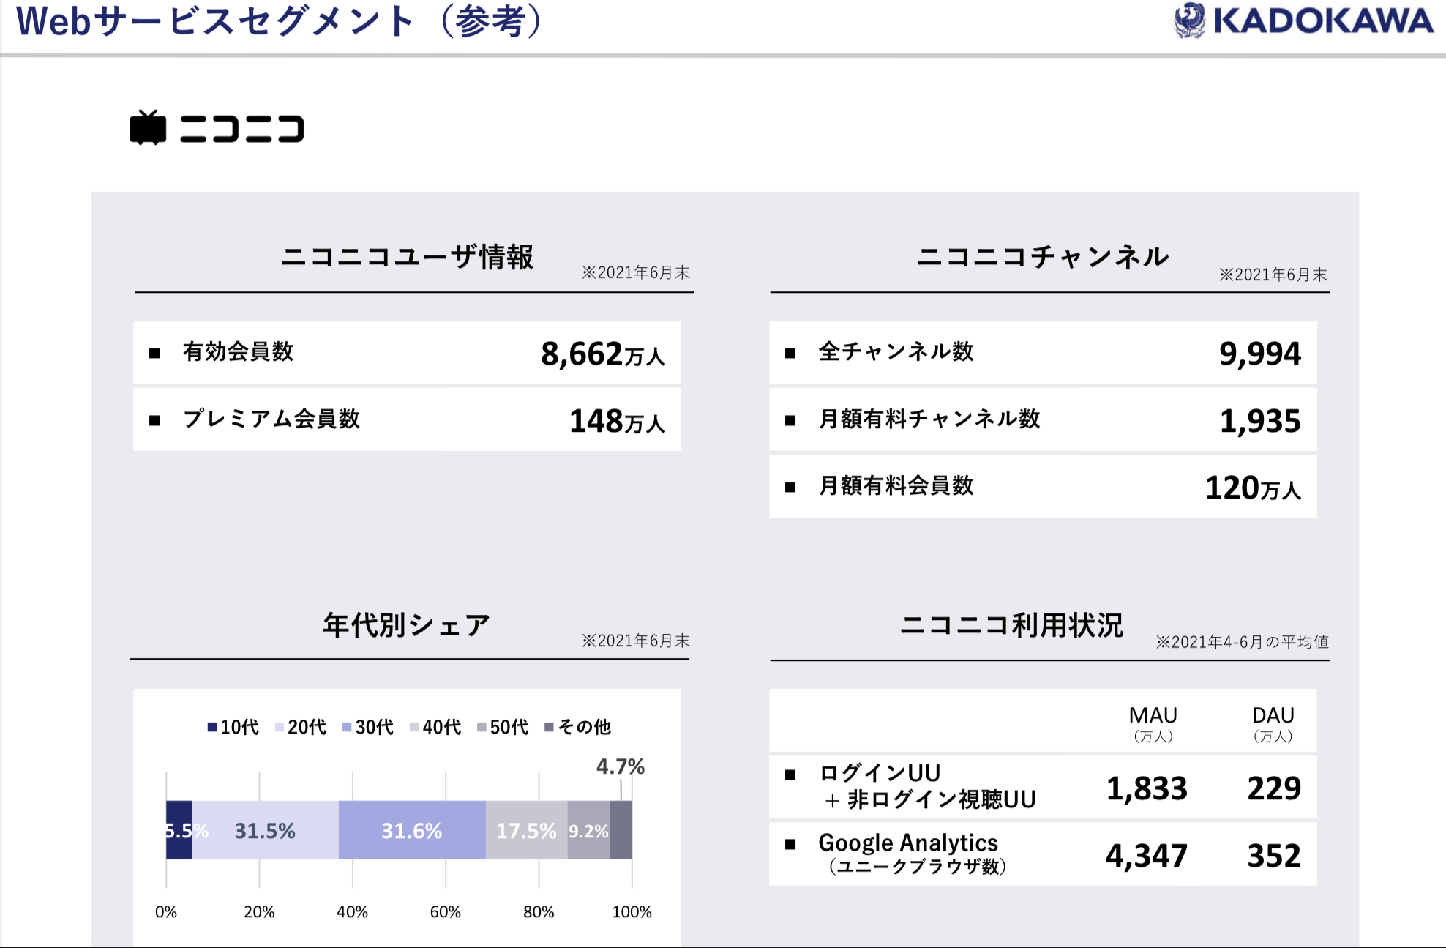Click the 月額有料会員数 label

pos(896,485)
